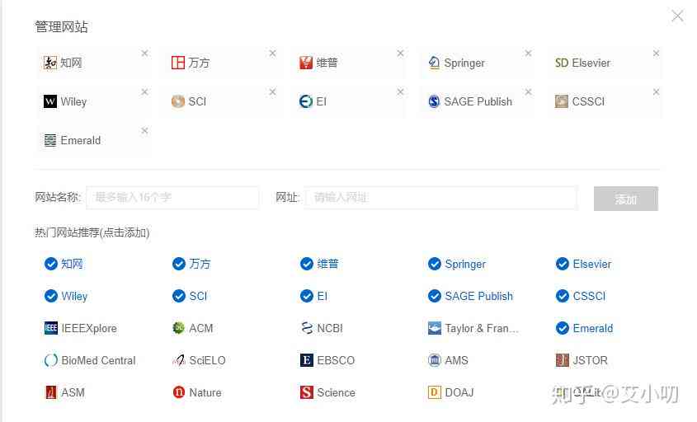Click the Springer logo icon in managed list
This screenshot has width=697, height=422.
[434, 63]
